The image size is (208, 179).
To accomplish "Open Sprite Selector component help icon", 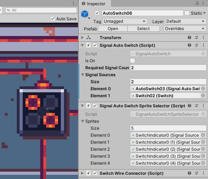I will tap(189, 106).
